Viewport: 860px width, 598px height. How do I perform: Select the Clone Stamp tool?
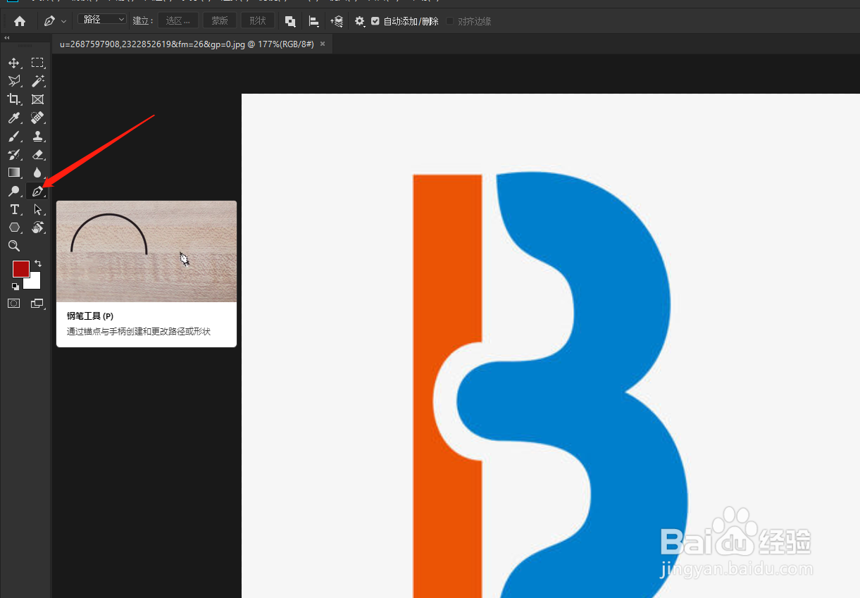tap(37, 137)
